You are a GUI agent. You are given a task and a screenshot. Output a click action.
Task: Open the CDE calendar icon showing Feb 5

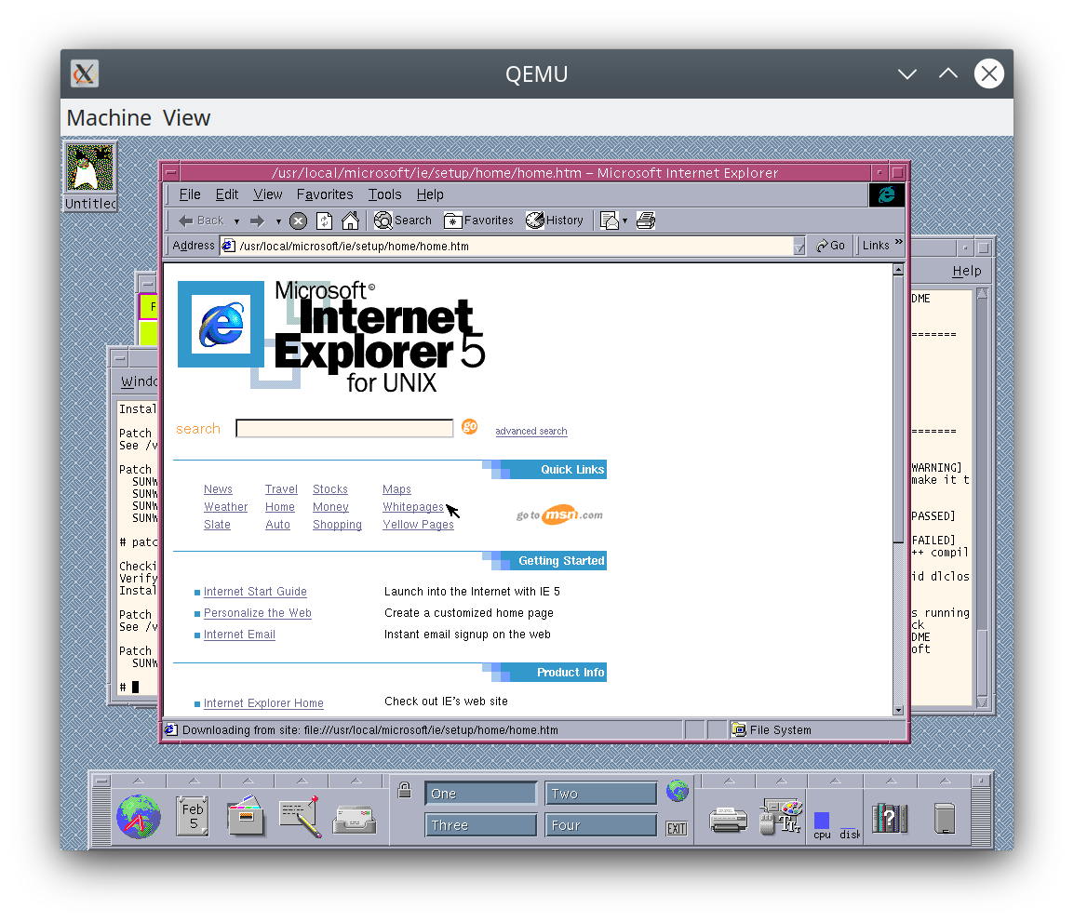(193, 817)
